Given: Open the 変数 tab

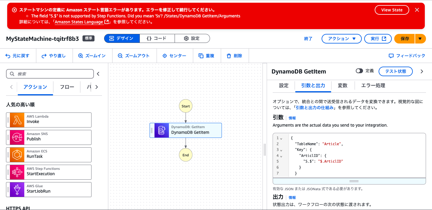Looking at the screenshot, I should point(343,85).
